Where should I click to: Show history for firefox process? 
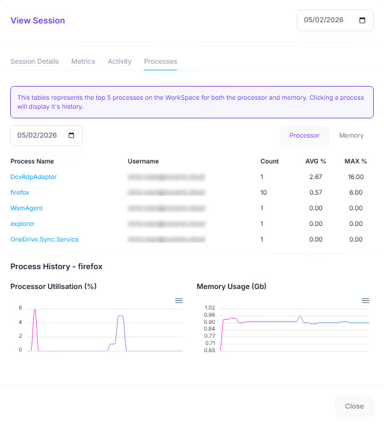click(20, 192)
